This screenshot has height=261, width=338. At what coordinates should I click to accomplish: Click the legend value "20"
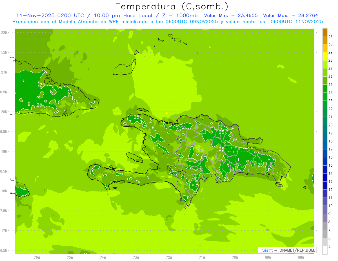pos(330,125)
